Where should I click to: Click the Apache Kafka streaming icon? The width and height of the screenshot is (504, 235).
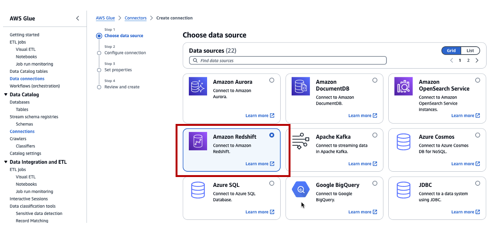(301, 141)
